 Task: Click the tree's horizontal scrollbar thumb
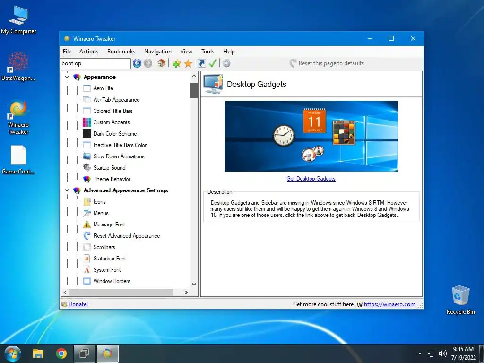[x=121, y=292]
